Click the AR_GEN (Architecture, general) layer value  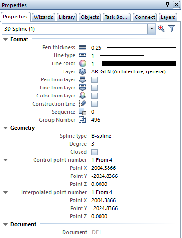click(x=128, y=71)
